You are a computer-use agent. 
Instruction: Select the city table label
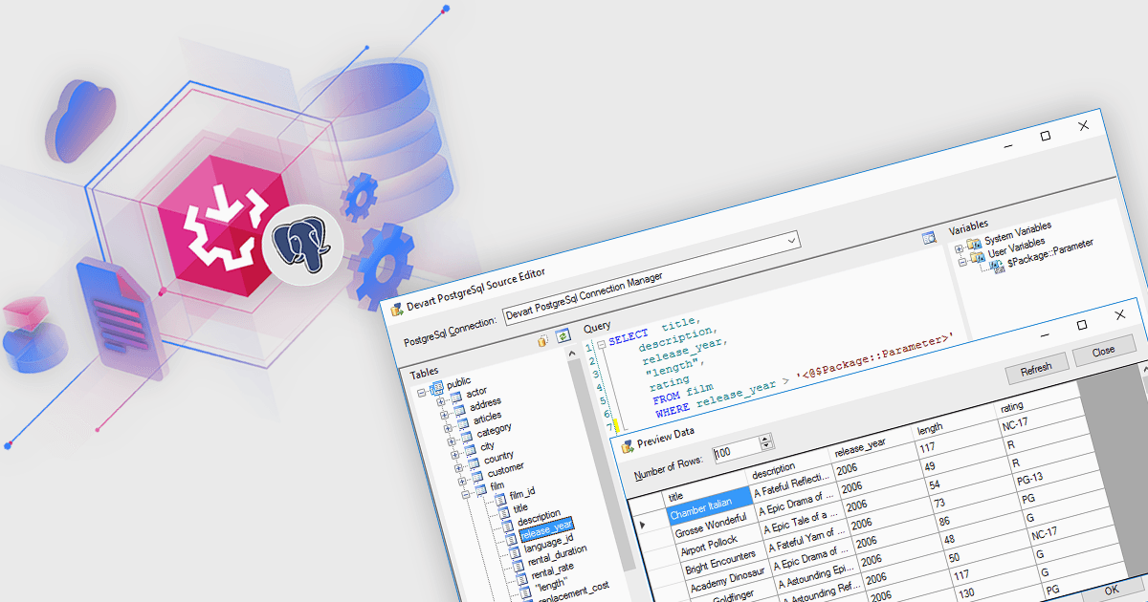pos(488,446)
